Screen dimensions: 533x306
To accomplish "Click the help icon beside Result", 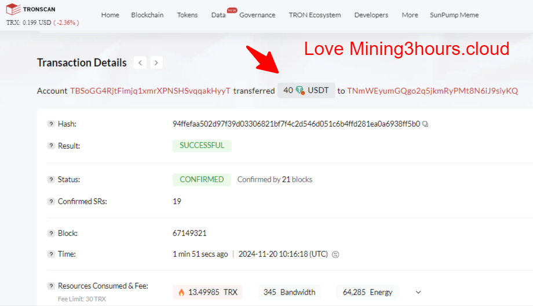I will coord(51,146).
